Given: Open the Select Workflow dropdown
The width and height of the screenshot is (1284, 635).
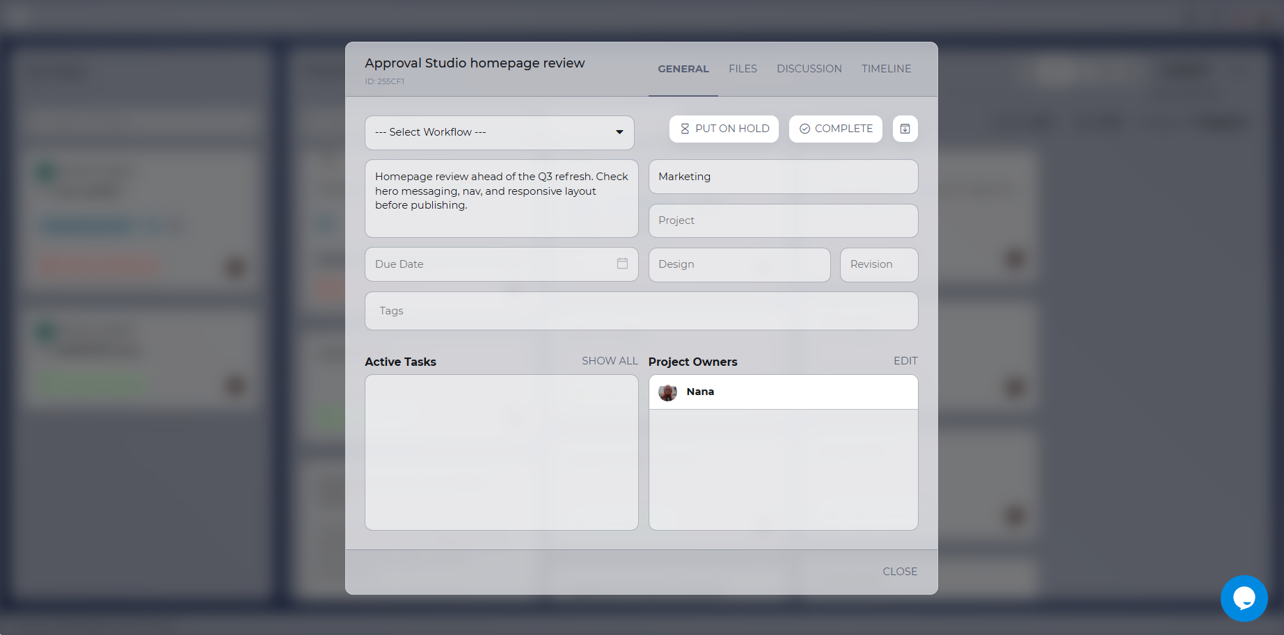Looking at the screenshot, I should pos(500,132).
